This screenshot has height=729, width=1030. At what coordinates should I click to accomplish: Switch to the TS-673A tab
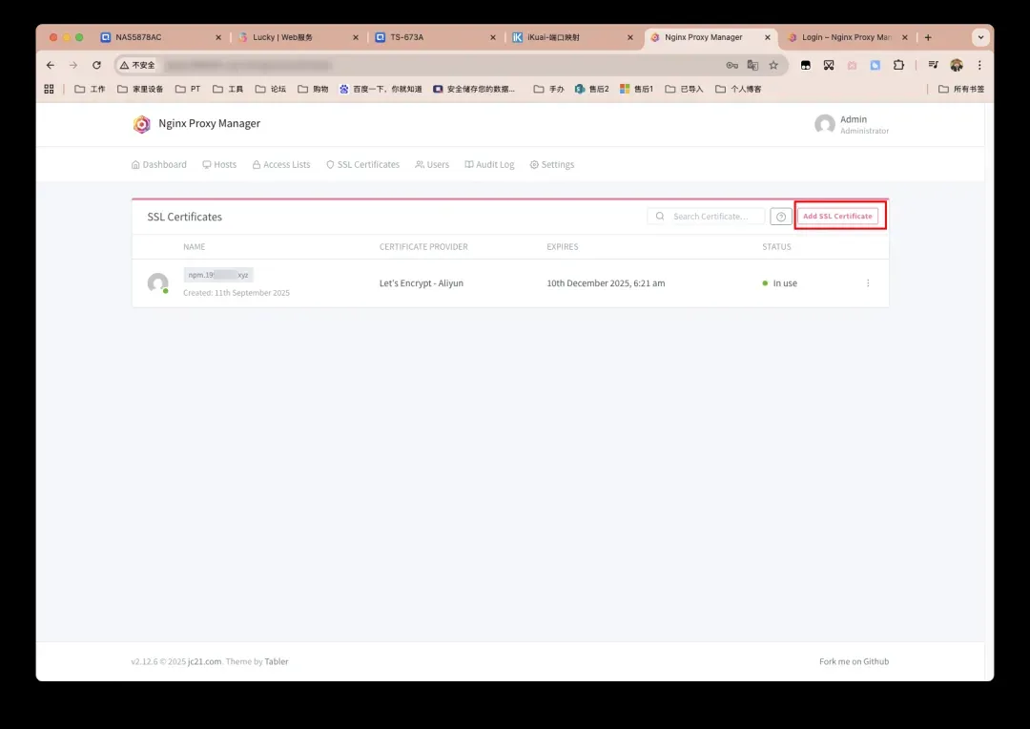point(436,37)
